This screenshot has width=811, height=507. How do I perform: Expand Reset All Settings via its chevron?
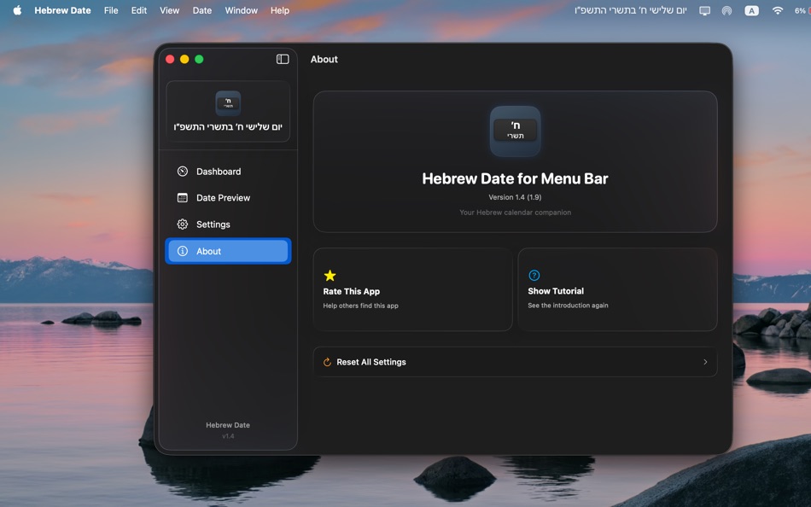(x=705, y=361)
